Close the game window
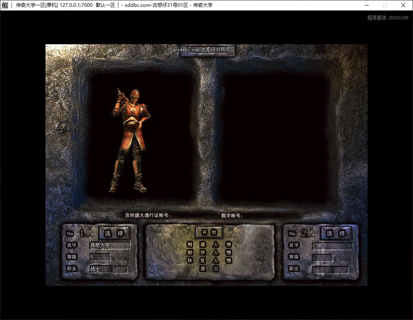Screen dimensions: 413x320 (403, 5)
